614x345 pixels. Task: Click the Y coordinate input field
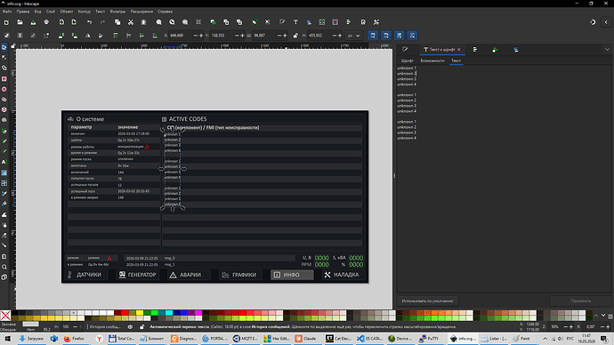click(x=222, y=36)
